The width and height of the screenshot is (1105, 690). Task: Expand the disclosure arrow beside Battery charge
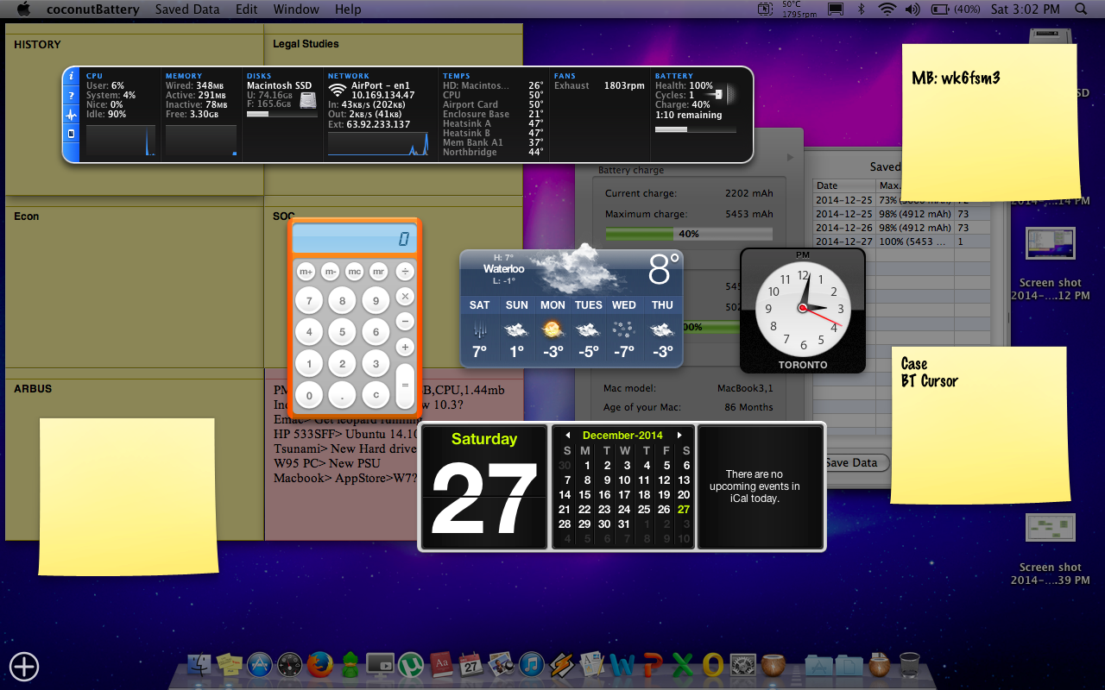(x=790, y=157)
